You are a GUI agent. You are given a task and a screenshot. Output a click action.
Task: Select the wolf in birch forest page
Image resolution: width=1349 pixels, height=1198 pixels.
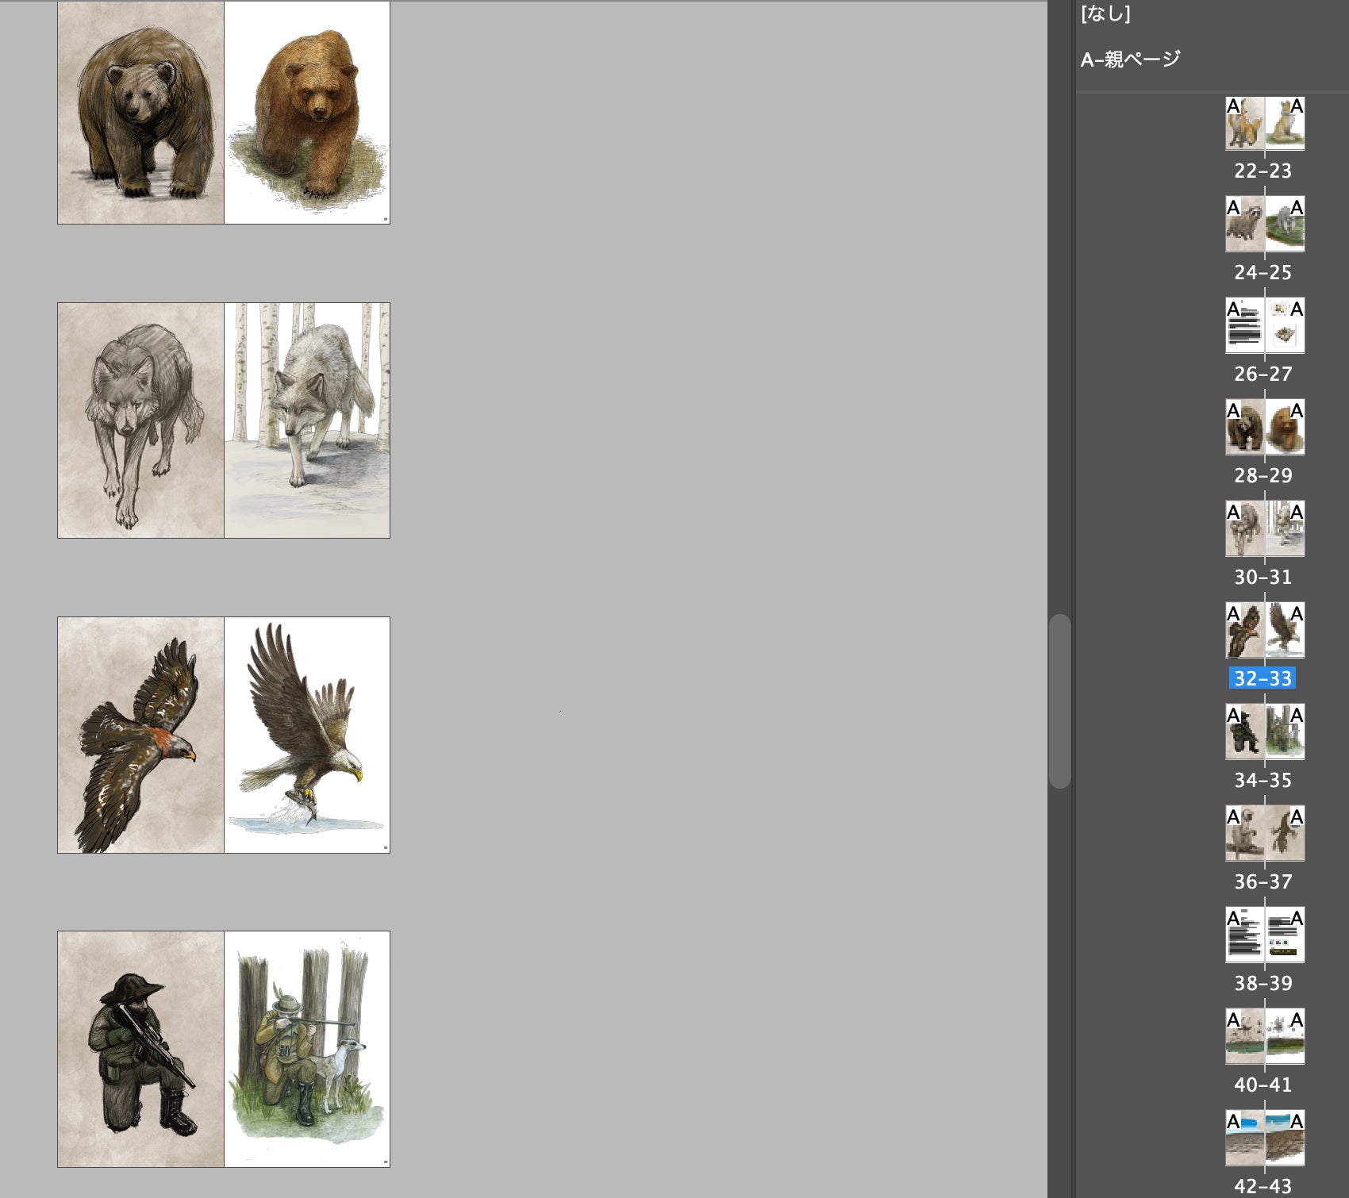point(307,420)
